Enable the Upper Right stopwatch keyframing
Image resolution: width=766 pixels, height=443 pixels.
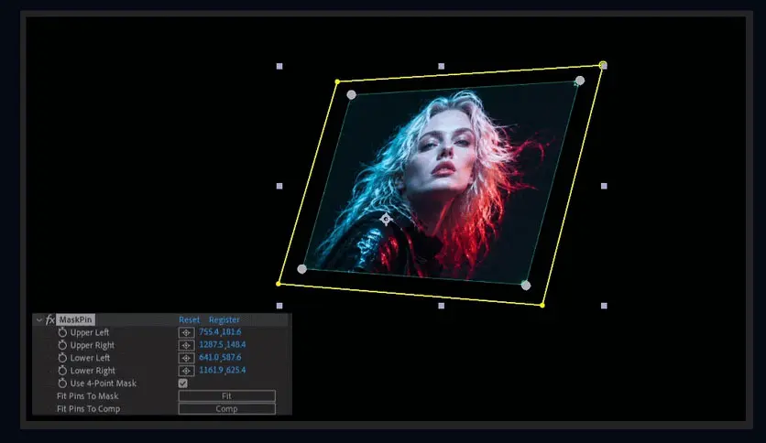pyautogui.click(x=62, y=345)
